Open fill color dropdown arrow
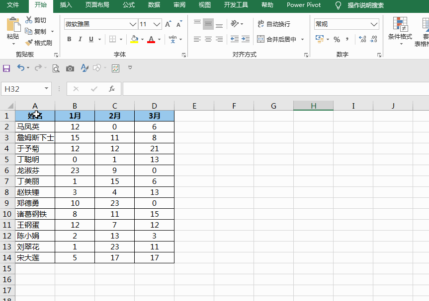Screen dimensions: 429x301 142,40
